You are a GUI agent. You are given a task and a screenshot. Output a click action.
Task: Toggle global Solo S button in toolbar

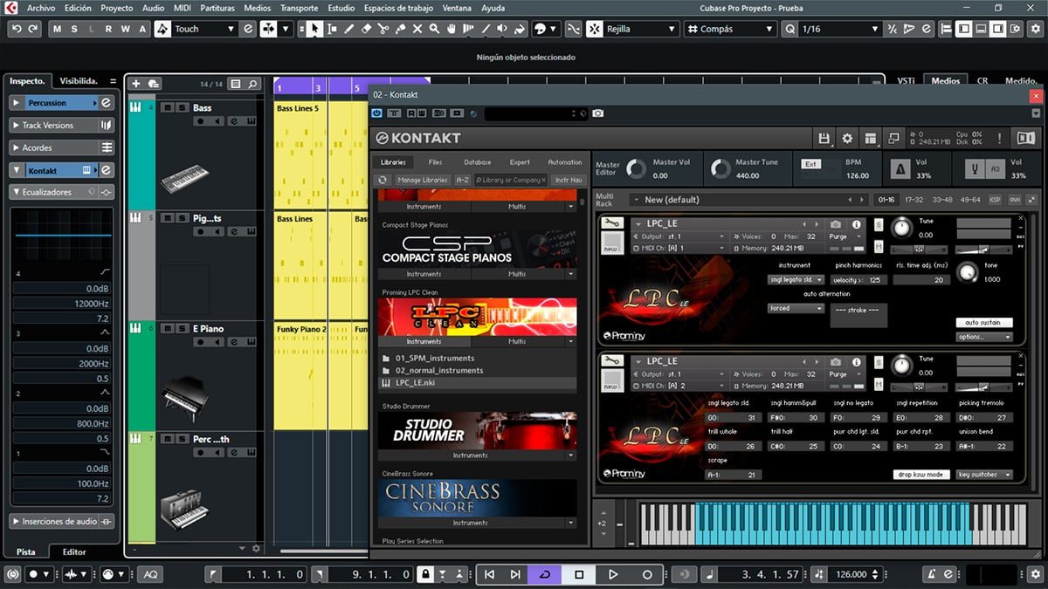pyautogui.click(x=73, y=29)
